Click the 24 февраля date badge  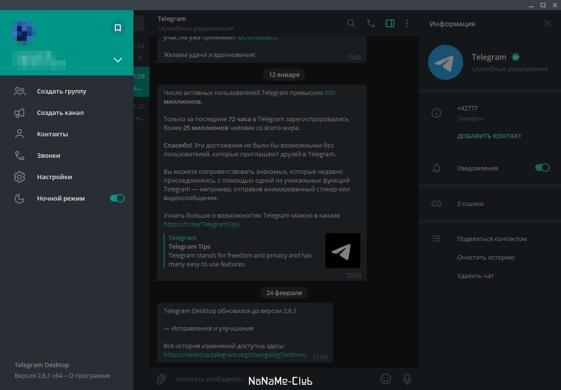[284, 293]
